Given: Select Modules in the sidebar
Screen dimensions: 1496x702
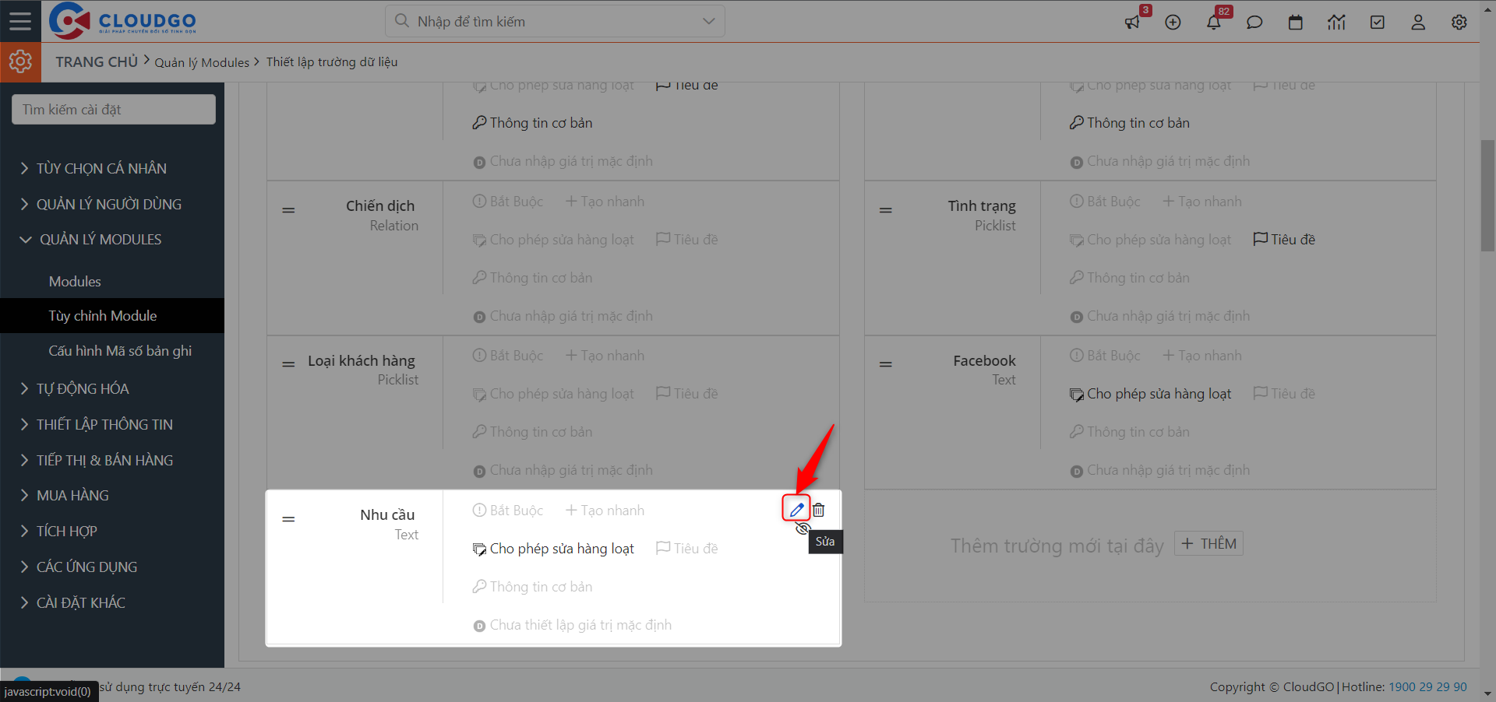Looking at the screenshot, I should coord(75,282).
